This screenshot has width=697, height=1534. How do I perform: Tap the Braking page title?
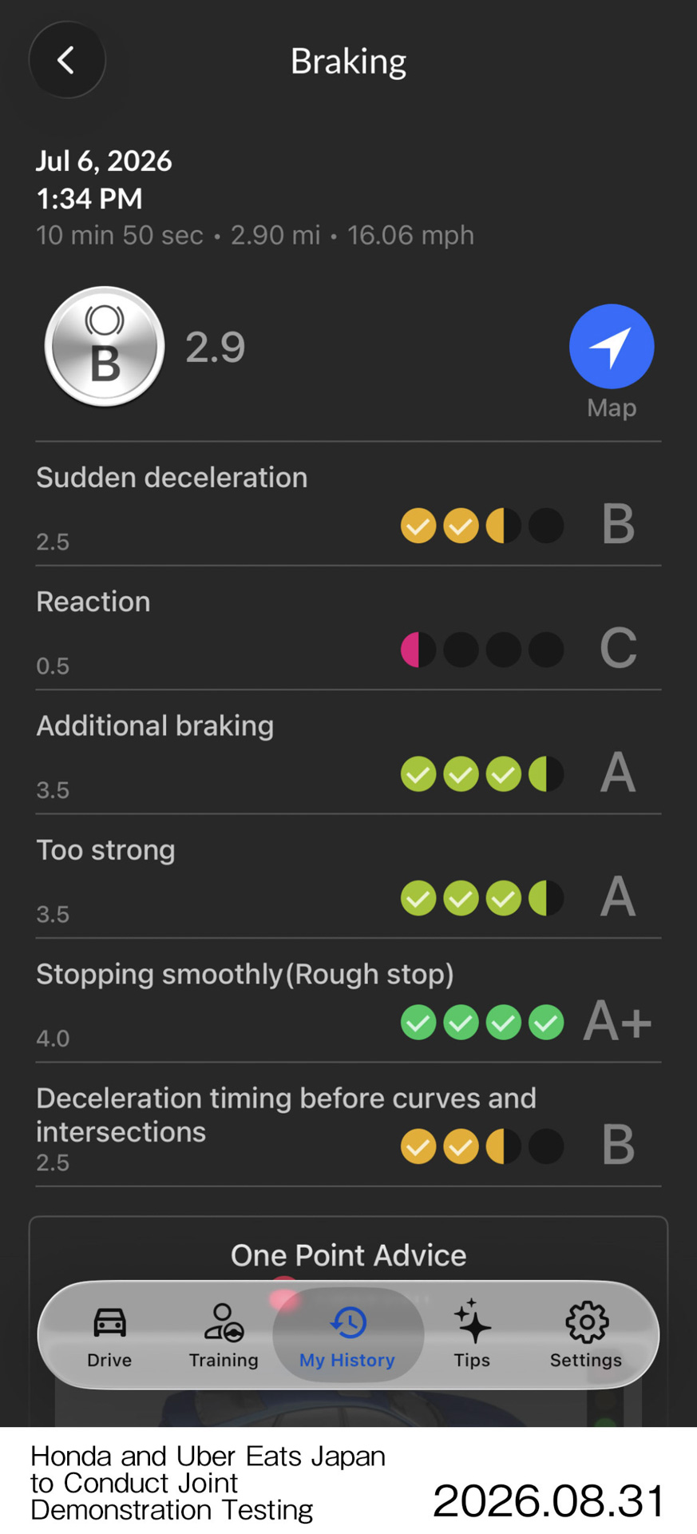pyautogui.click(x=348, y=62)
